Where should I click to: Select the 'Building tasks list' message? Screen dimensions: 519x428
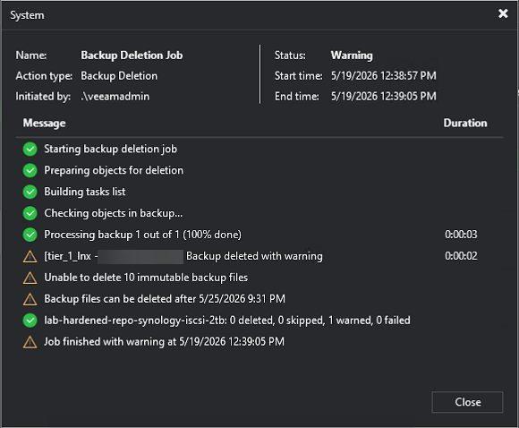[85, 192]
